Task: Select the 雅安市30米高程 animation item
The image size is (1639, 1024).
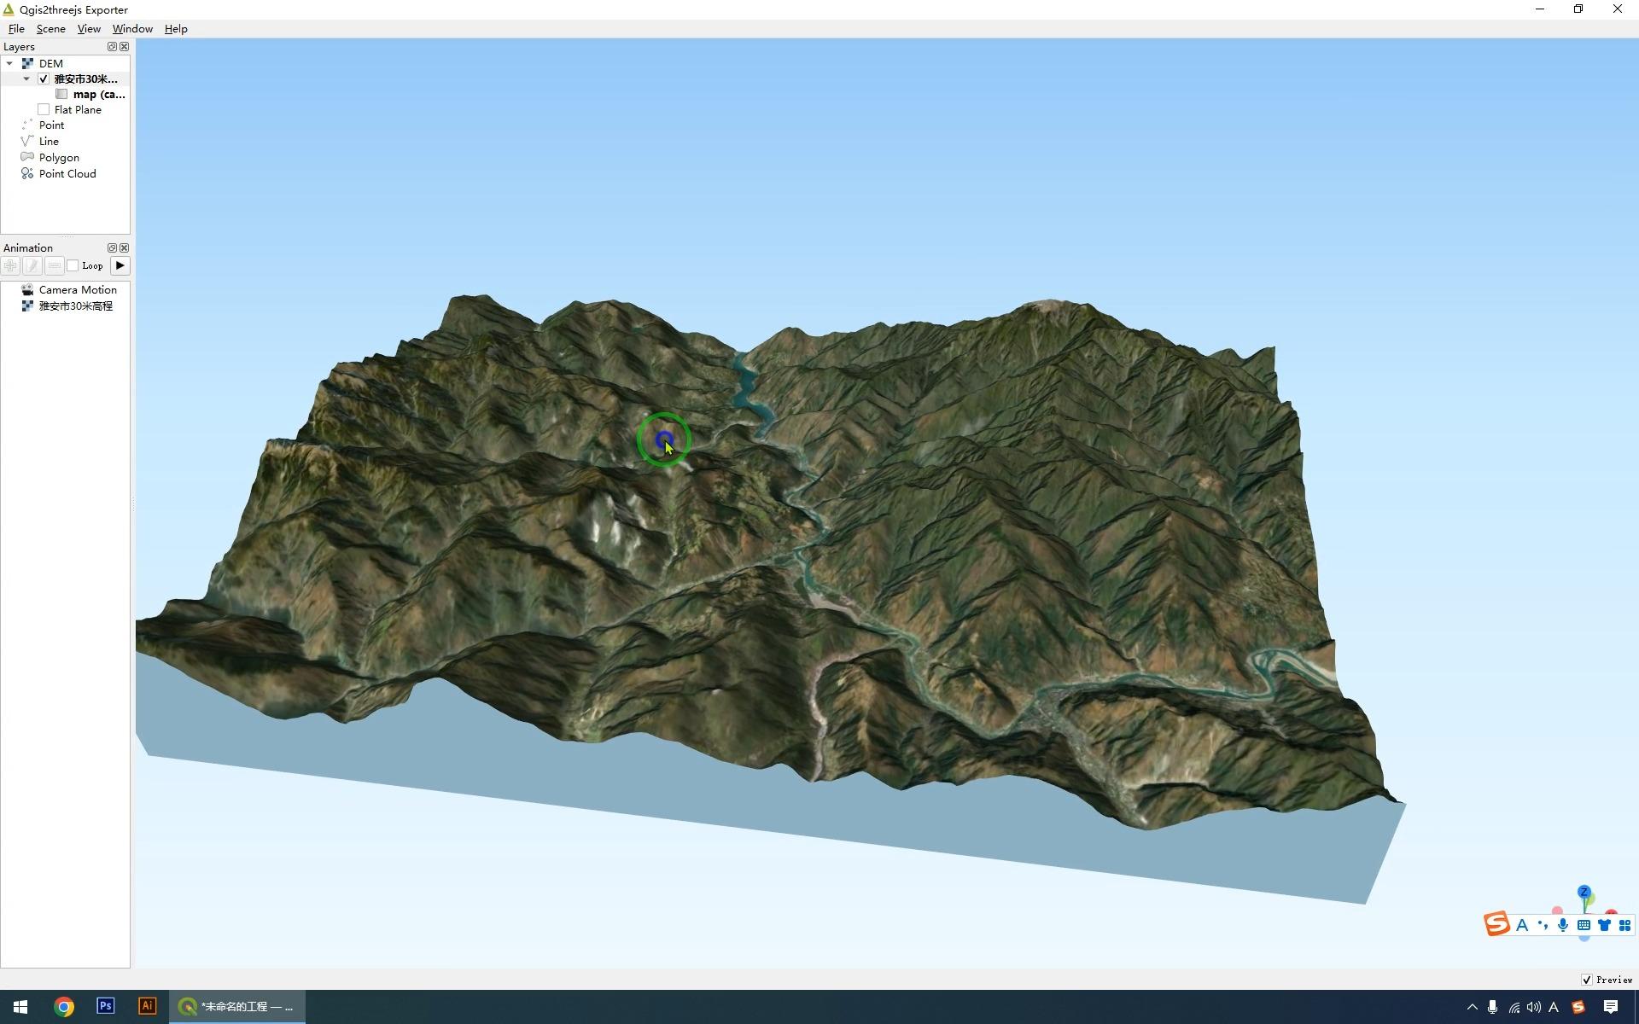Action: pos(74,305)
